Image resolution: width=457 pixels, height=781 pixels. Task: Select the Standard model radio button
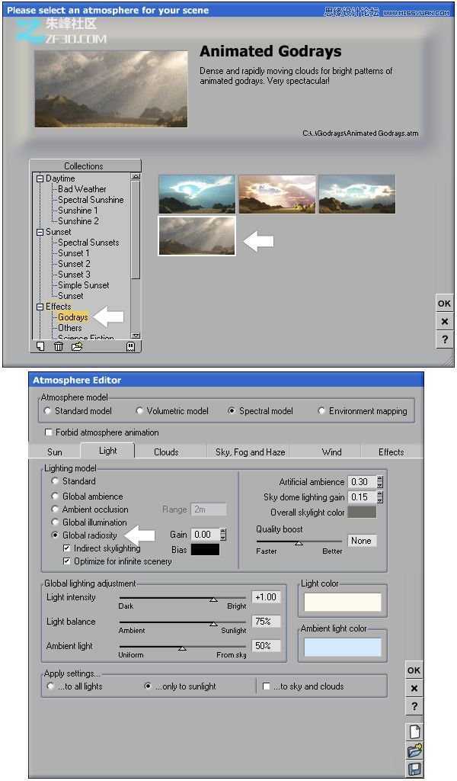(48, 411)
